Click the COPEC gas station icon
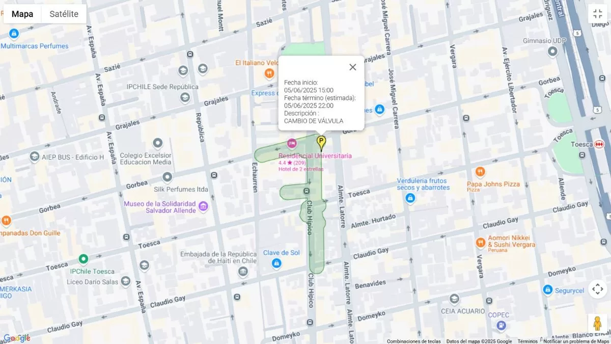Image resolution: width=611 pixels, height=344 pixels. click(502, 325)
